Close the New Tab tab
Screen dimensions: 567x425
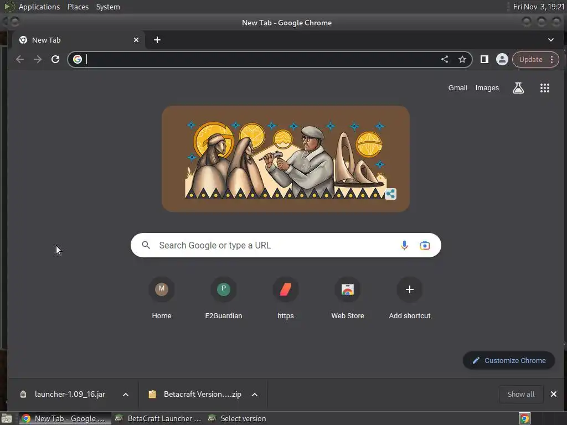[x=136, y=40]
